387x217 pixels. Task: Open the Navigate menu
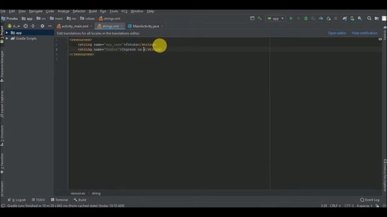click(x=36, y=11)
